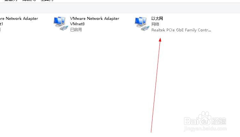Click the front monitor of VMnet8 icon
This screenshot has height=137, width=240.
pos(58,22)
